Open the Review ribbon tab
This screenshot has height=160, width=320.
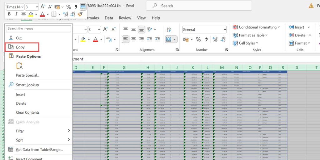[x=125, y=18]
